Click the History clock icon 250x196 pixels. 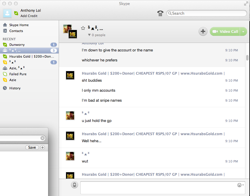tap(5, 88)
